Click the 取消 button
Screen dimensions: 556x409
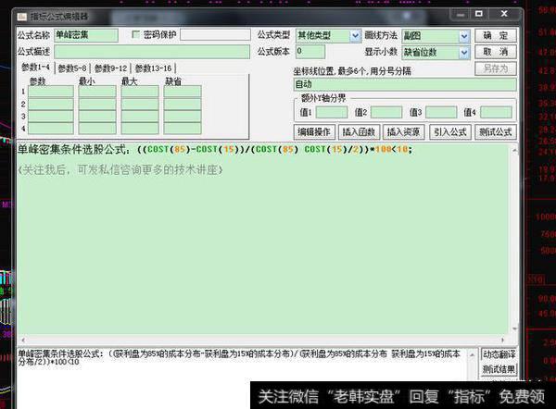coord(496,52)
